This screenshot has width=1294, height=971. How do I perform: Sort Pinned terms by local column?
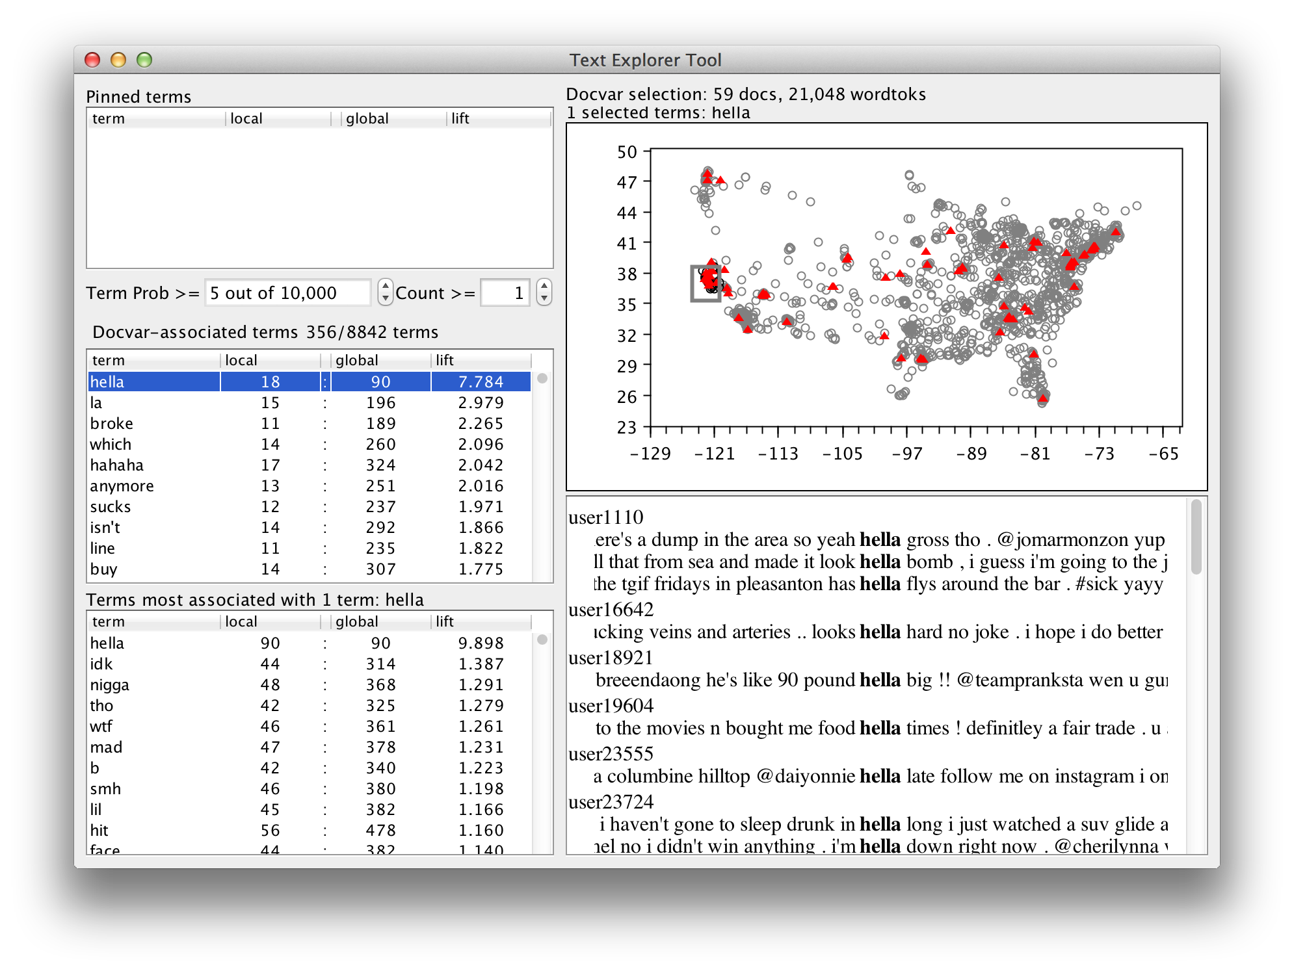(278, 118)
